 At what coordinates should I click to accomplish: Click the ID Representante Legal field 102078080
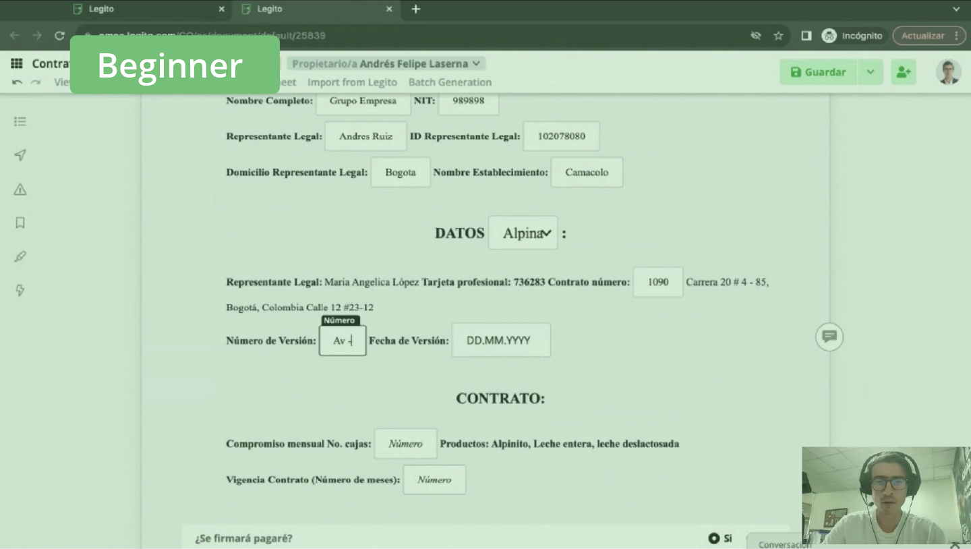pos(561,136)
